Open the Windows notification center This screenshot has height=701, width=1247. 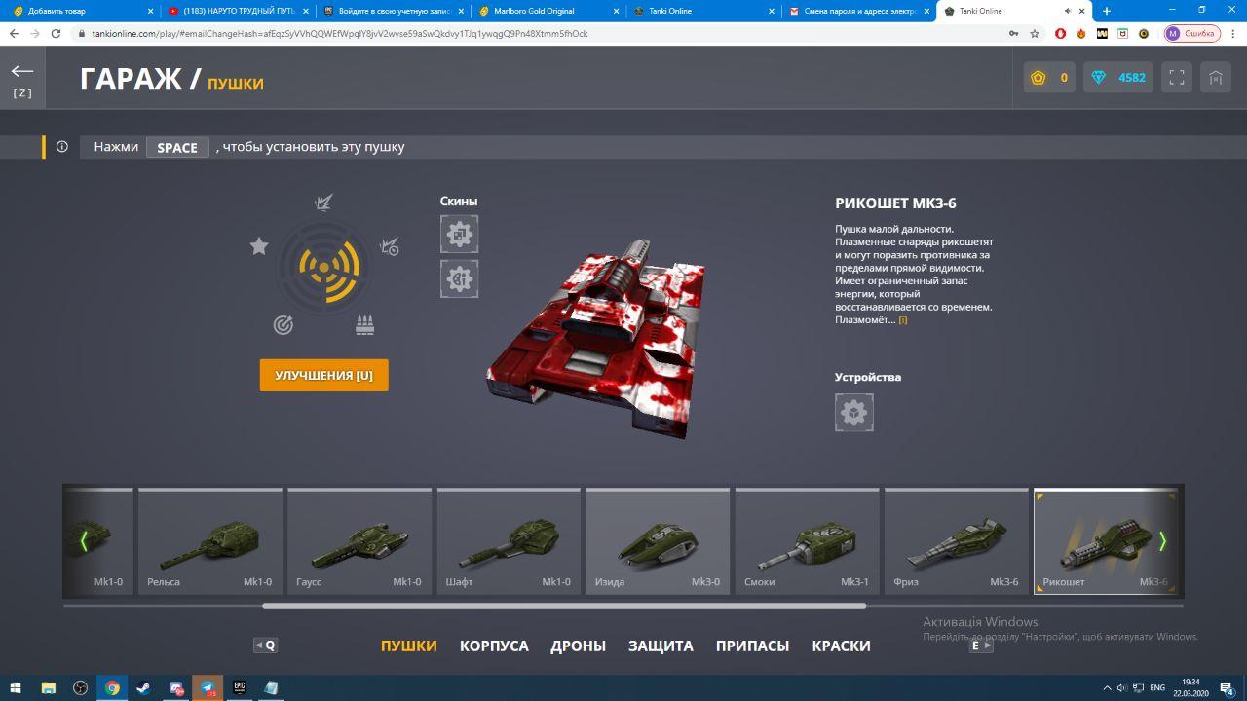pyautogui.click(x=1228, y=687)
